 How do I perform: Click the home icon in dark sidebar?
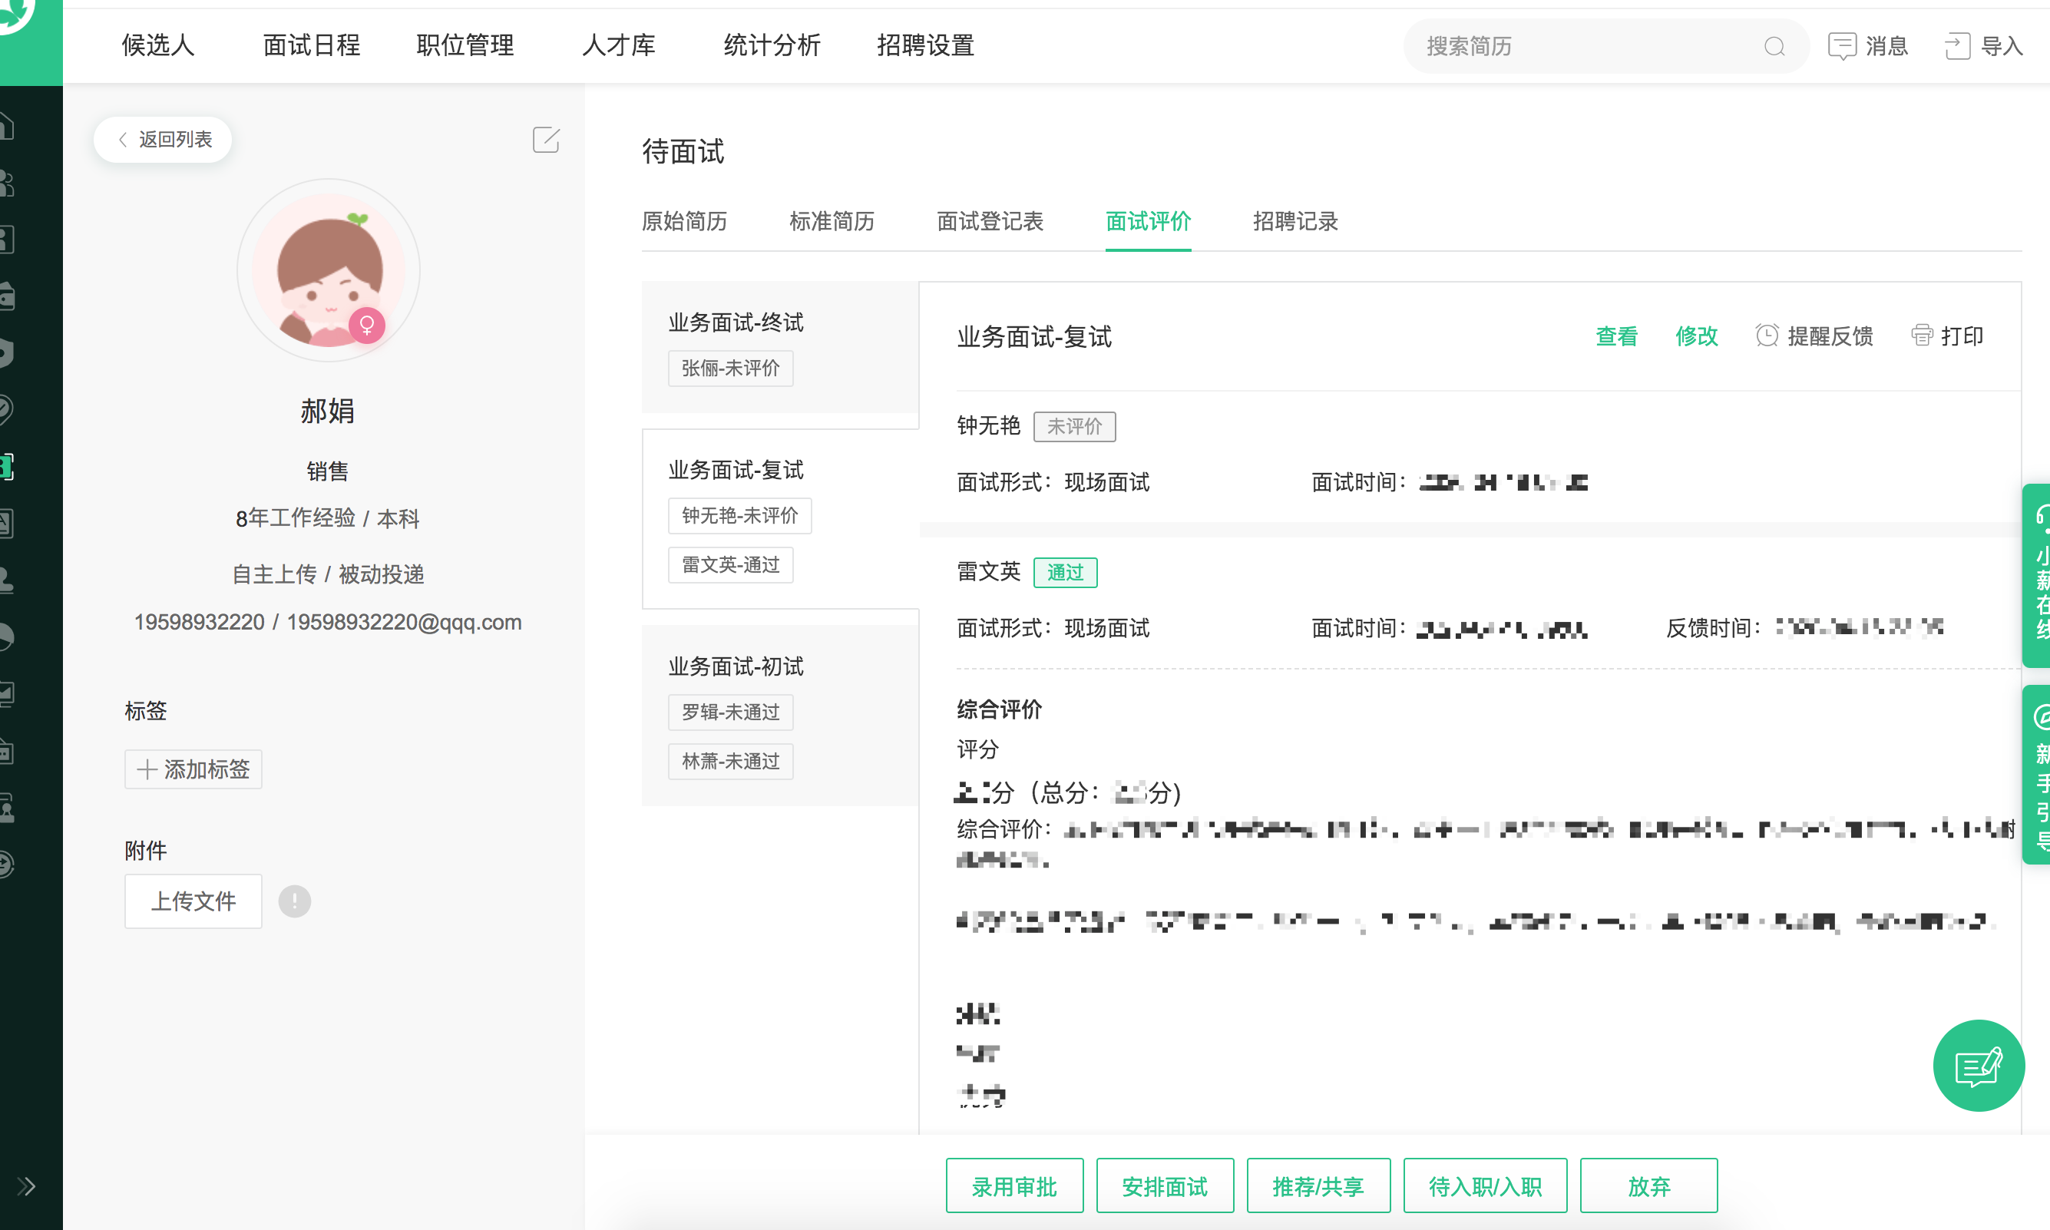(7, 126)
